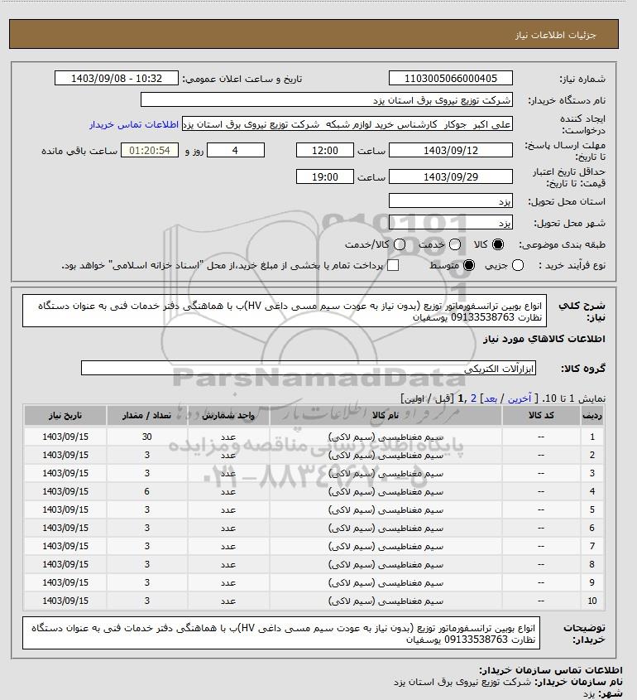The height and width of the screenshot is (700, 637).
Task: Click the تاریخ نیاز column header
Action: [x=65, y=416]
